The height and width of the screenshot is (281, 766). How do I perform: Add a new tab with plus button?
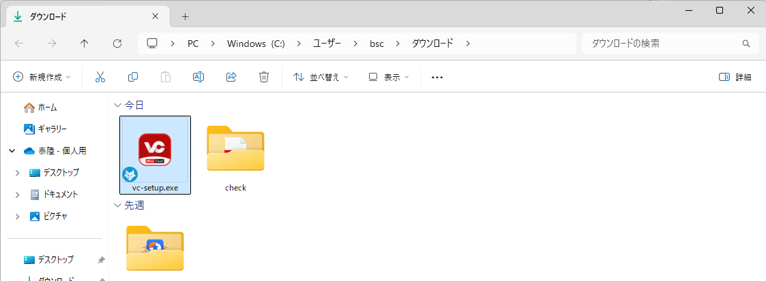(x=185, y=16)
